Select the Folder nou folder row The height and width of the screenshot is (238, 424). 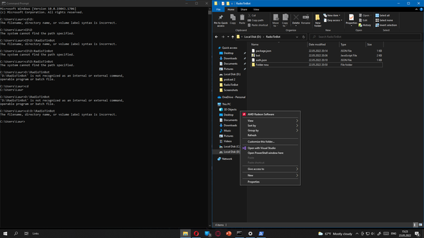click(316, 65)
